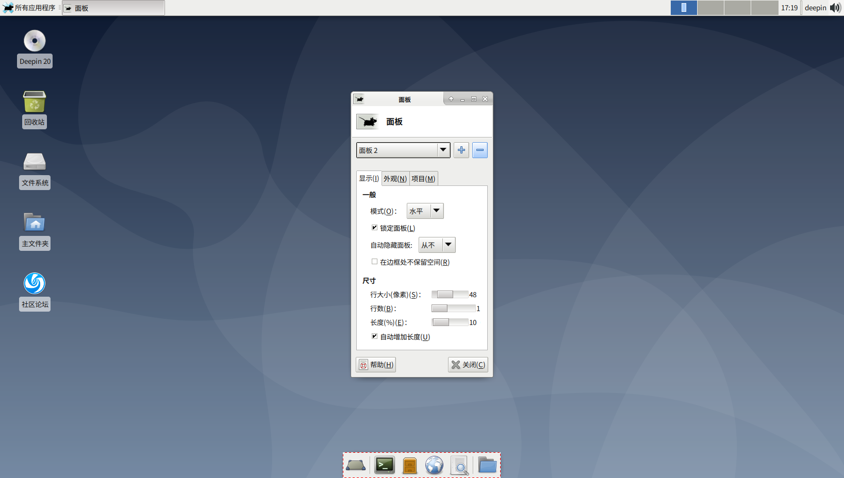Open the window menu icon in the 面板 title bar
The height and width of the screenshot is (478, 844).
[x=359, y=99]
